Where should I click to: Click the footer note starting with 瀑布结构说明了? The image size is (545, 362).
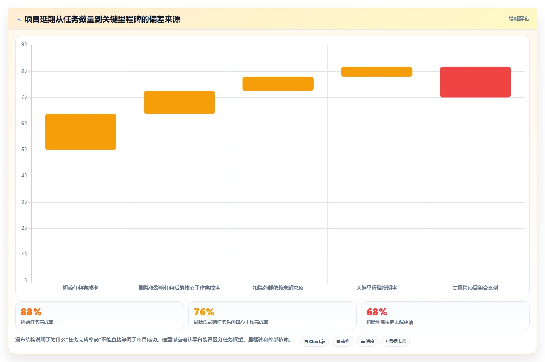[153, 339]
